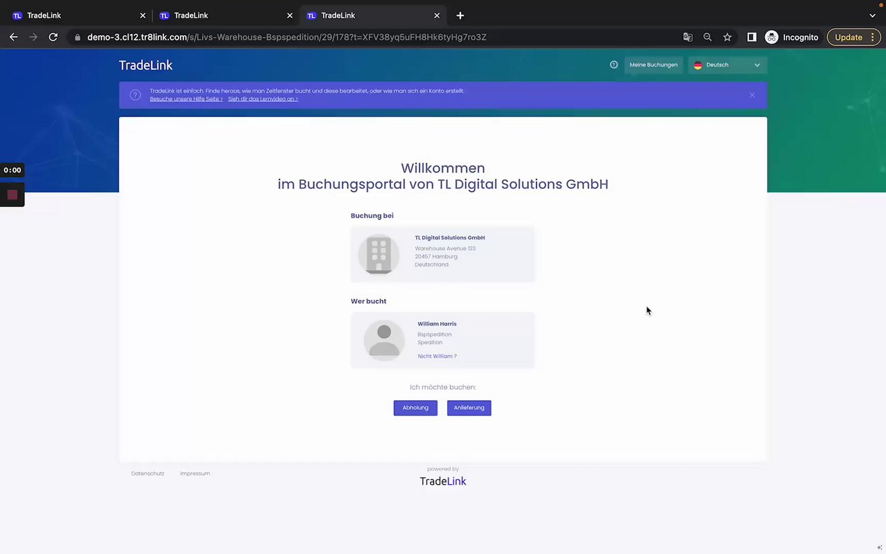Click the TradeLink logo in the header
Image resolution: width=886 pixels, height=554 pixels.
(x=145, y=65)
